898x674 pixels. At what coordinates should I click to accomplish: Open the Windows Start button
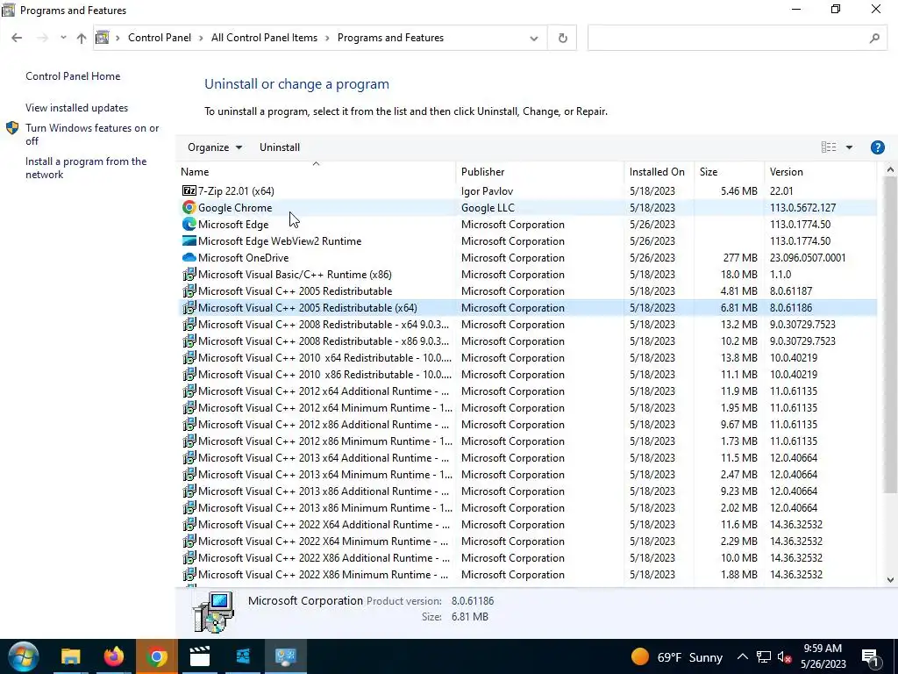point(24,656)
